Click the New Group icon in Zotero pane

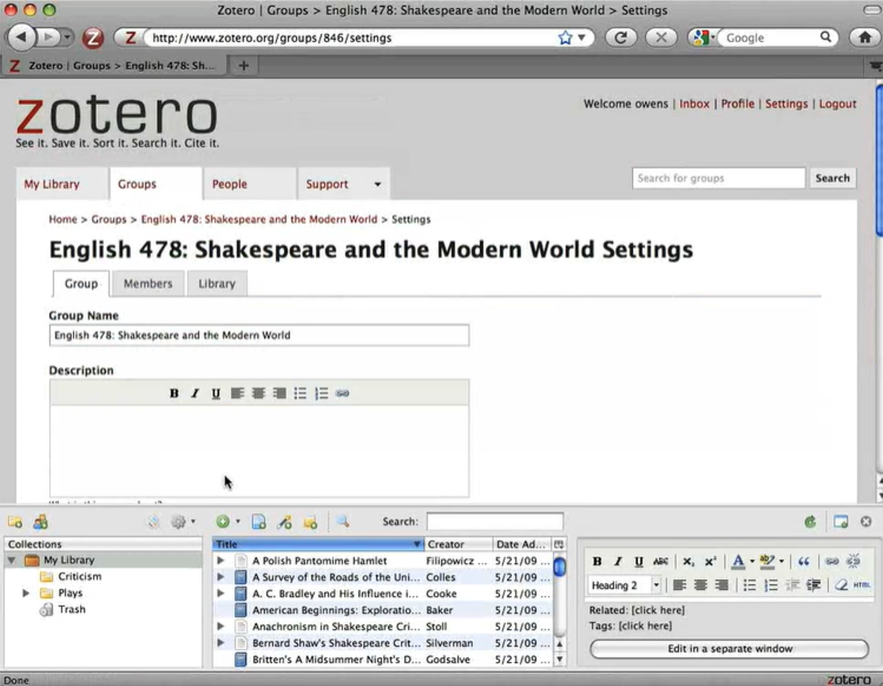(x=40, y=522)
